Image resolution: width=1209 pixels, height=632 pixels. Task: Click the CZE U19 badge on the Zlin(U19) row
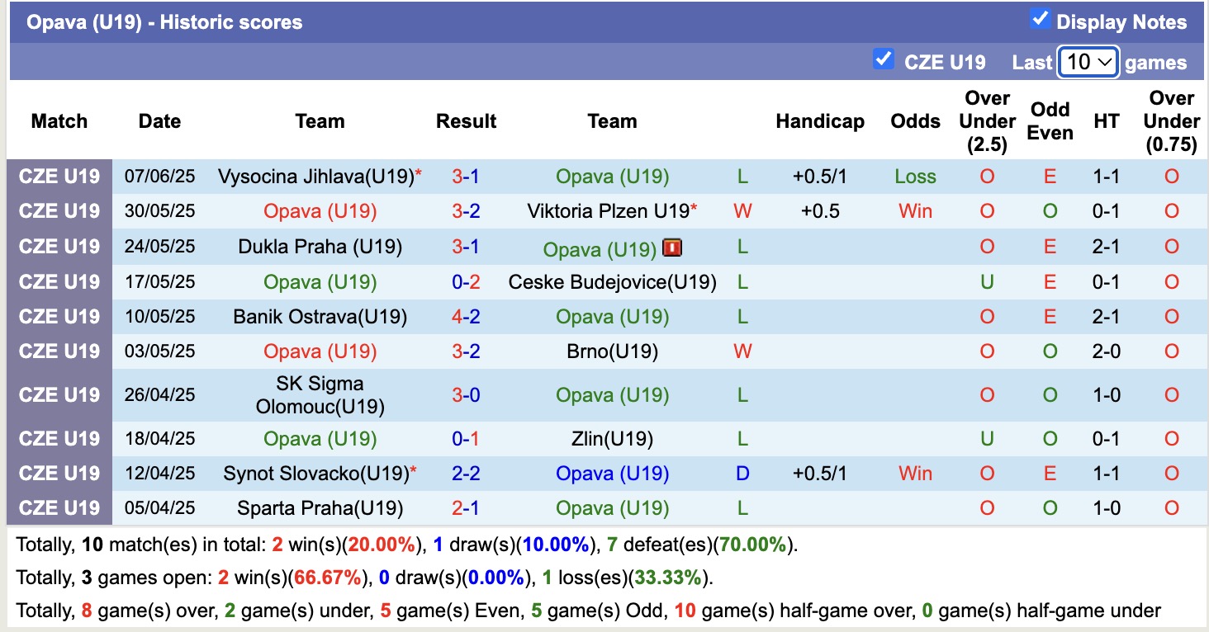(59, 438)
